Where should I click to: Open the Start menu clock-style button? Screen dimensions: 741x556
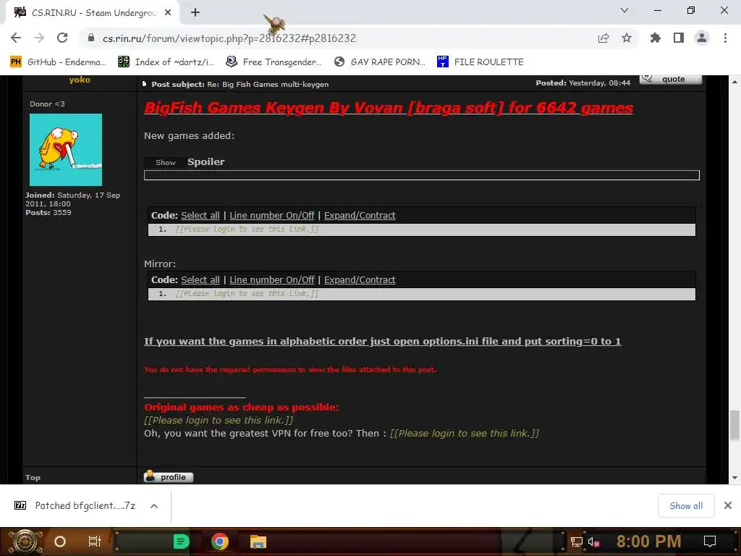coord(25,542)
